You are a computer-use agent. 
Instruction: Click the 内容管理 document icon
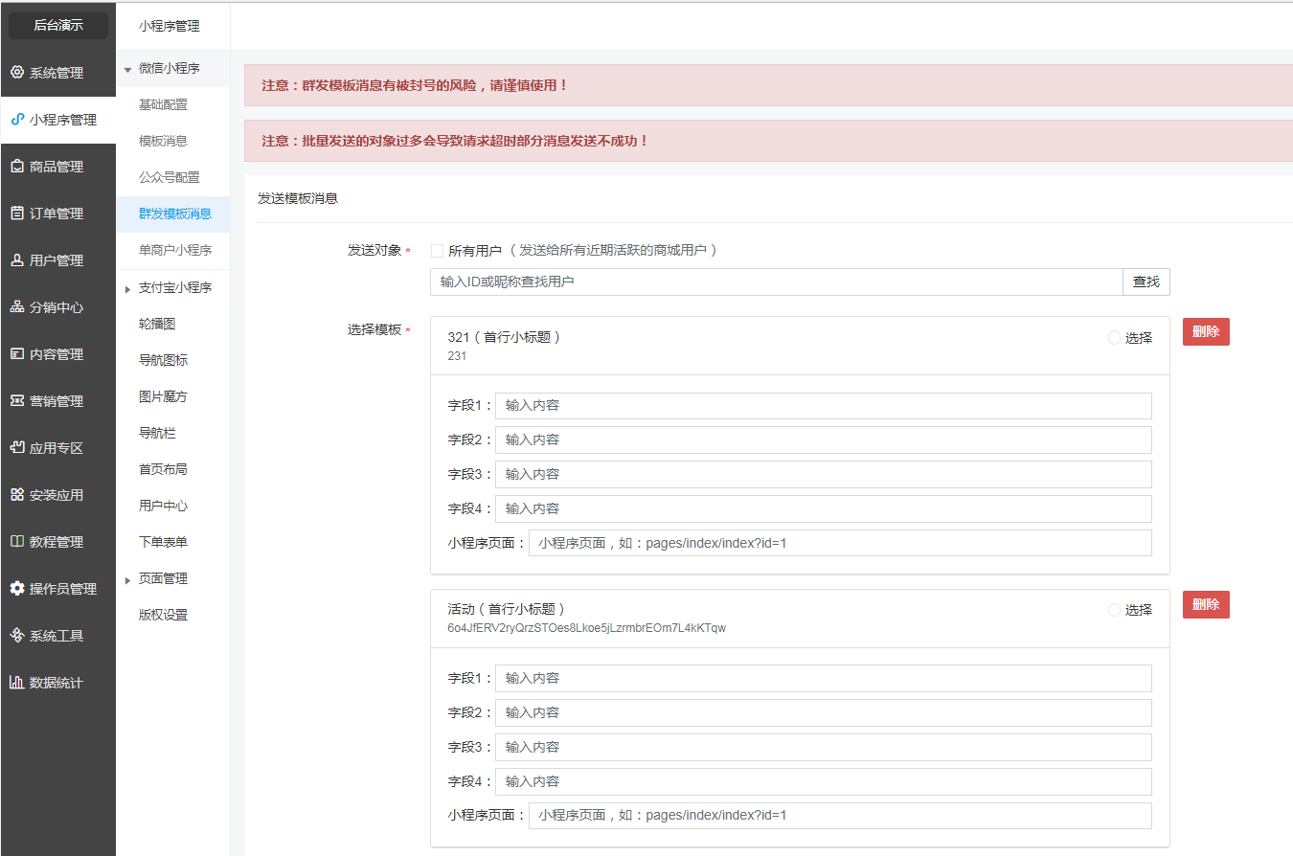click(17, 354)
